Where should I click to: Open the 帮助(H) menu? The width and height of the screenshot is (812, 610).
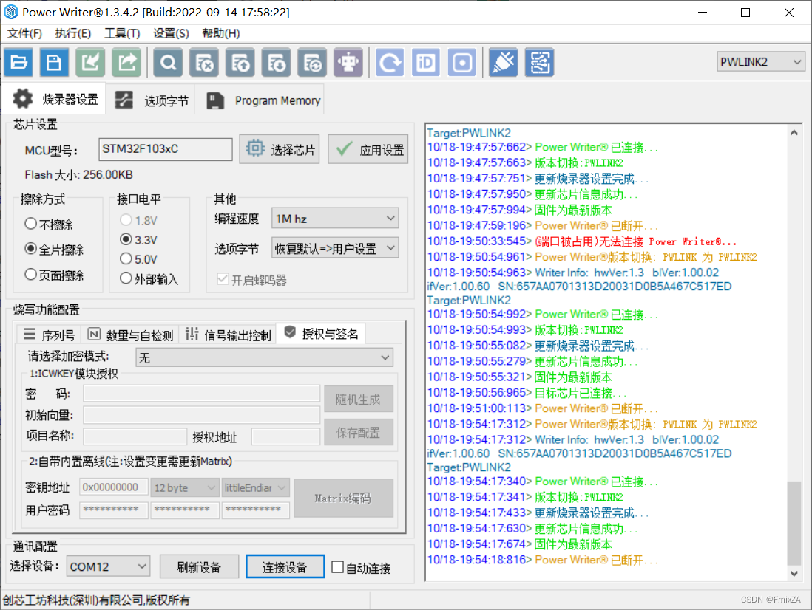(220, 34)
